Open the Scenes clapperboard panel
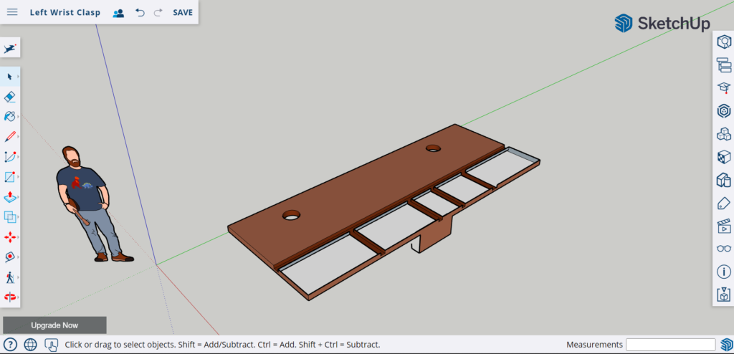The image size is (734, 354). coord(724,226)
